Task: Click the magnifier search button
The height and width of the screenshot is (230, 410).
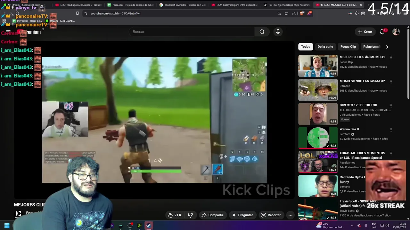Action: point(262,32)
